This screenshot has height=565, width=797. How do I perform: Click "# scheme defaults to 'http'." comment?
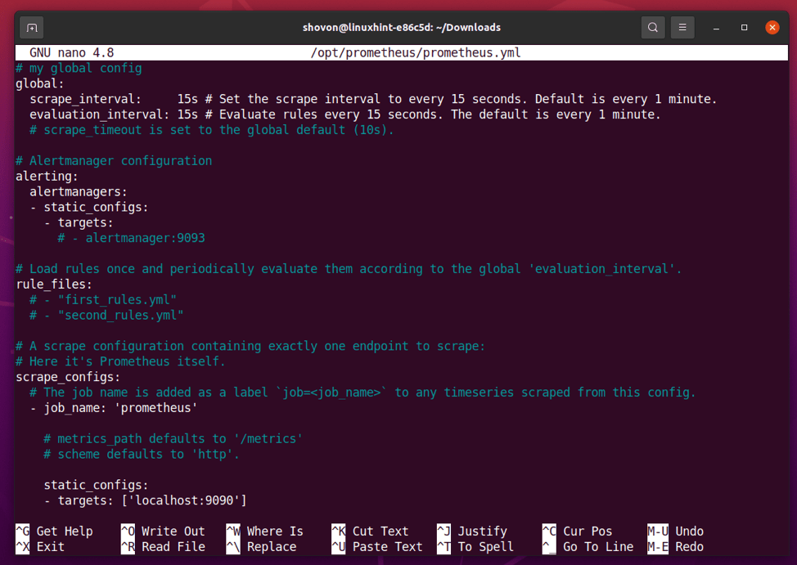pos(142,455)
